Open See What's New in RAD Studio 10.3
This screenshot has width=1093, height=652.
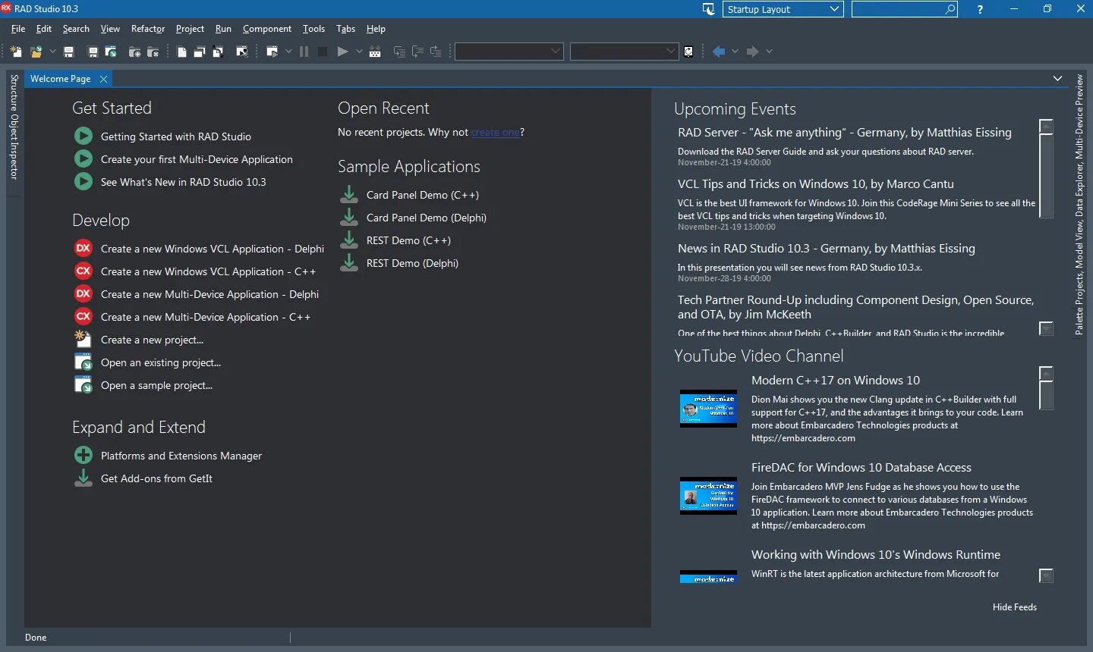pos(184,182)
